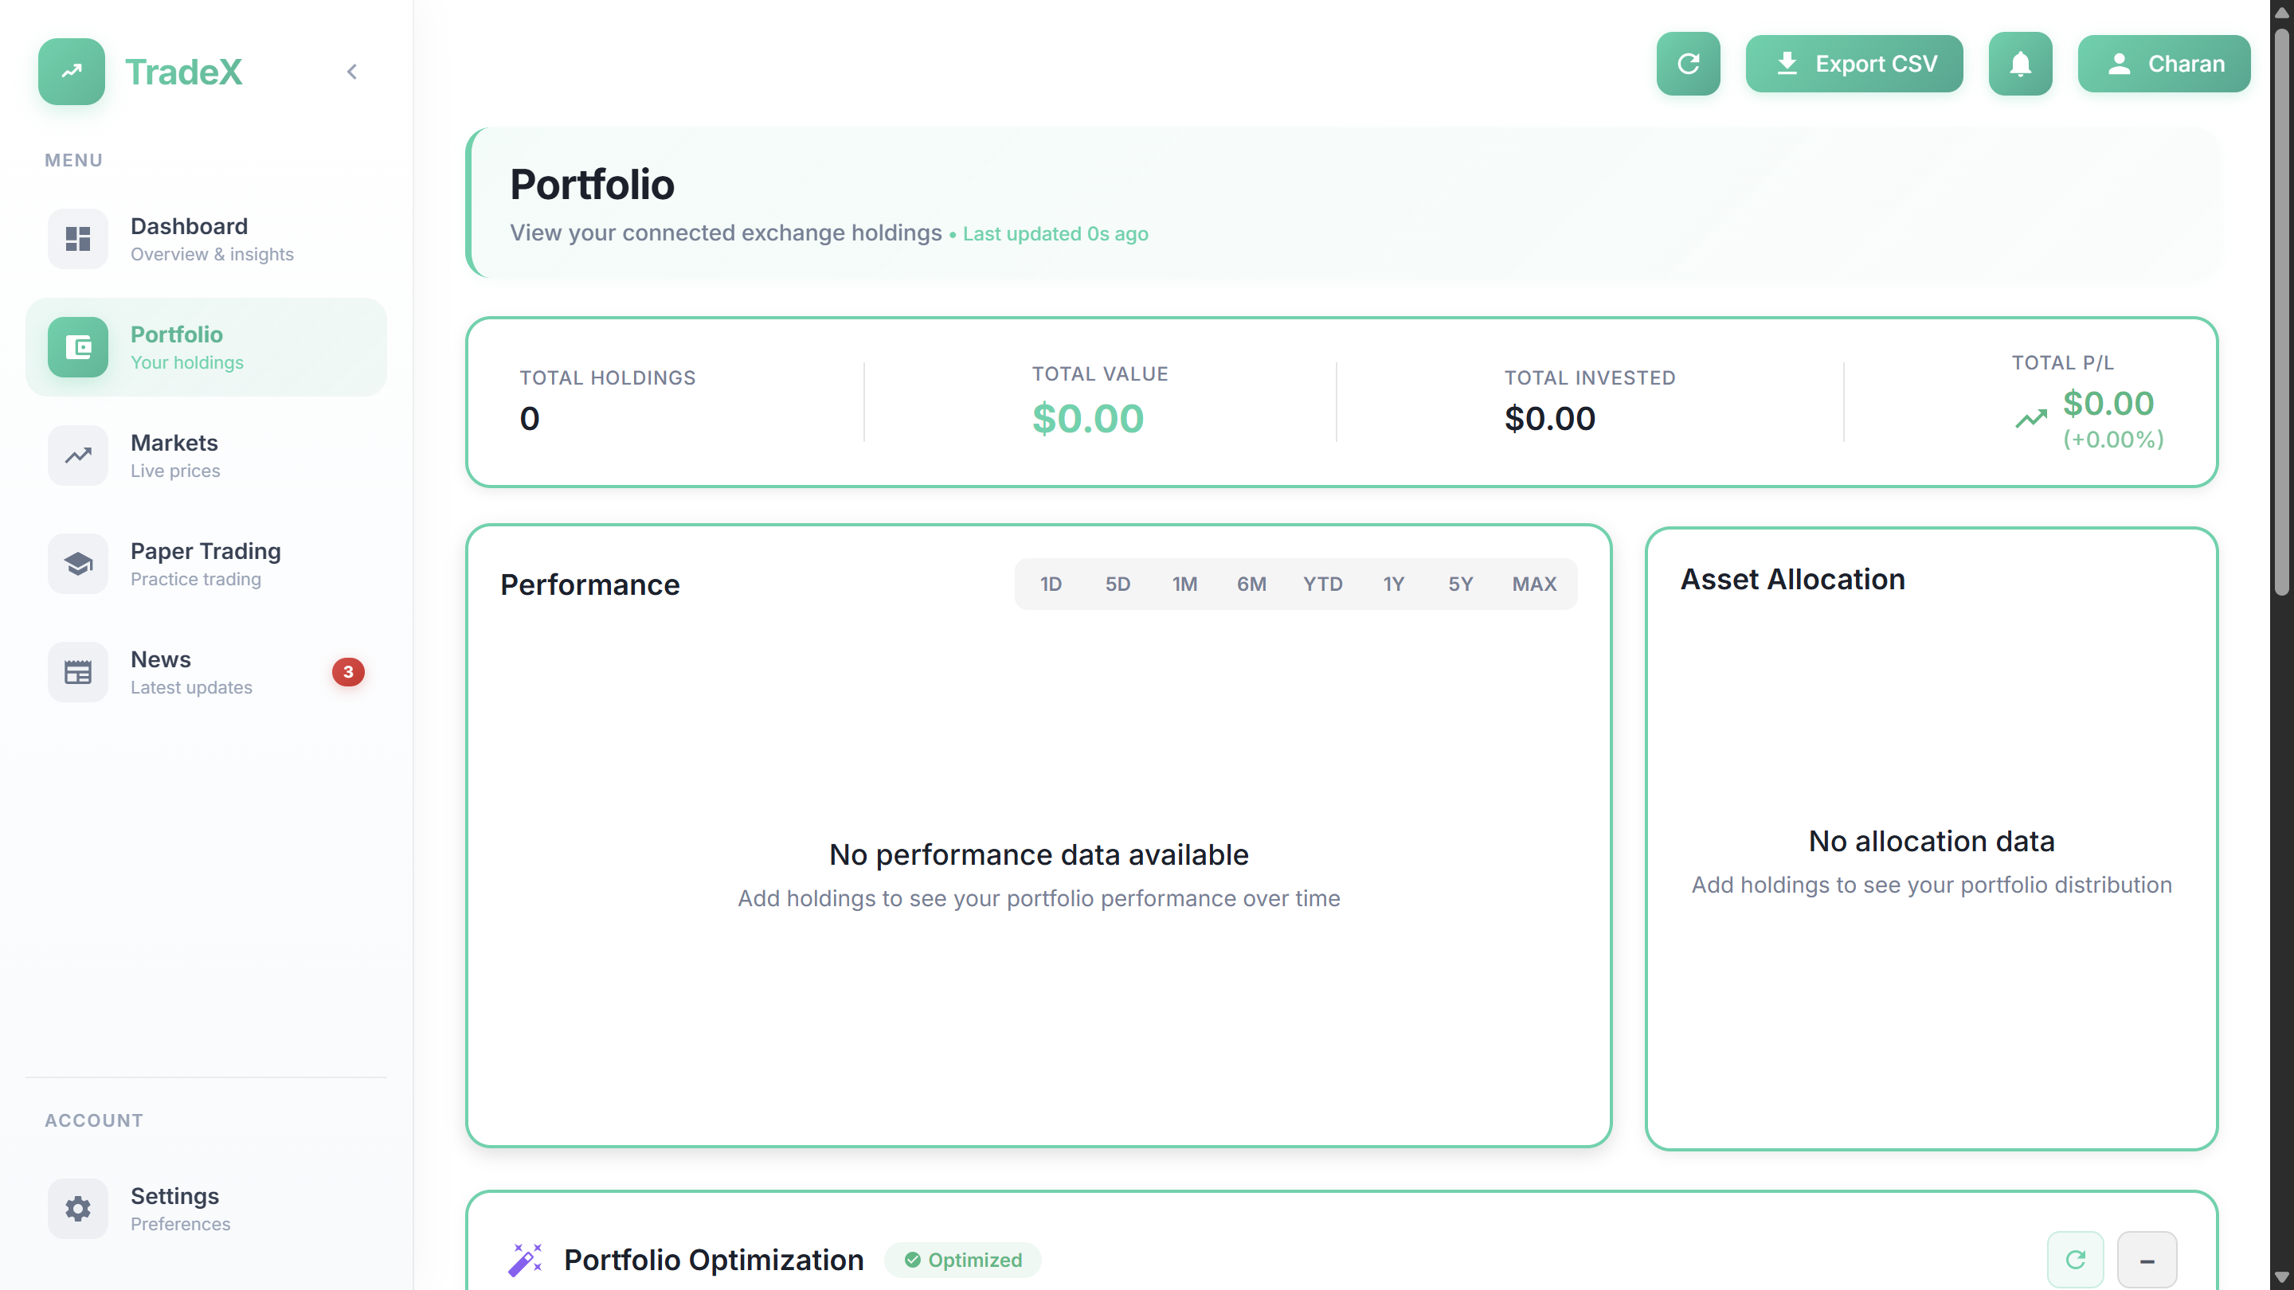
Task: Collapse the sidebar with the chevron
Action: (352, 71)
